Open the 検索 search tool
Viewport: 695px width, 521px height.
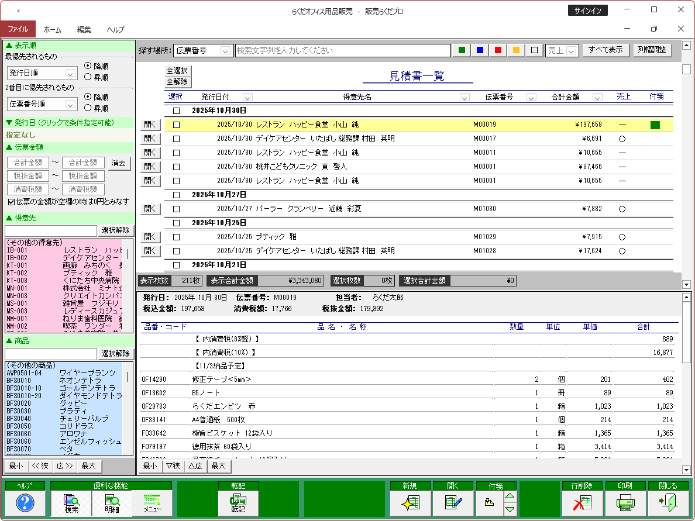point(71,503)
